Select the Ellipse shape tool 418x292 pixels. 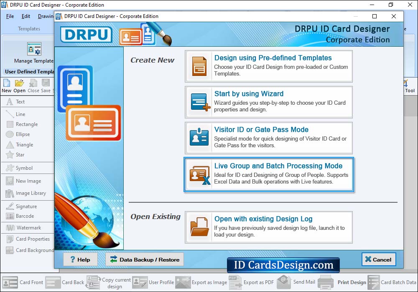(18, 134)
